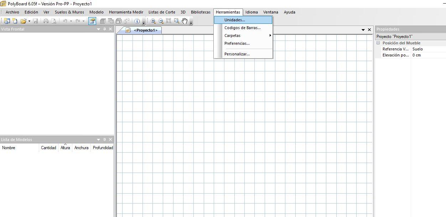The height and width of the screenshot is (217, 446).
Task: Open the main toolbar options arrow
Action: pos(144,23)
